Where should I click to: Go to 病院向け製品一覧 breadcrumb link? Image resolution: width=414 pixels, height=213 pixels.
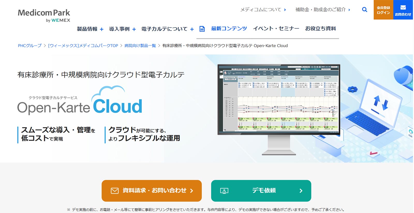[x=140, y=46]
